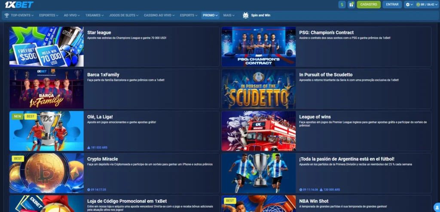Open the AO VIVO menu
The image size is (440, 212).
pos(72,15)
